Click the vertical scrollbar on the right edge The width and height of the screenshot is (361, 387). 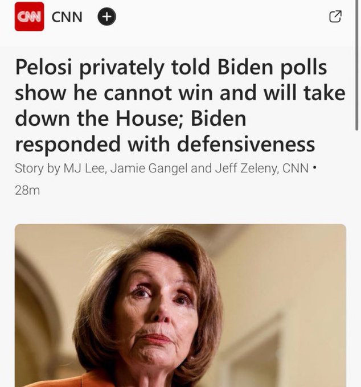356,65
